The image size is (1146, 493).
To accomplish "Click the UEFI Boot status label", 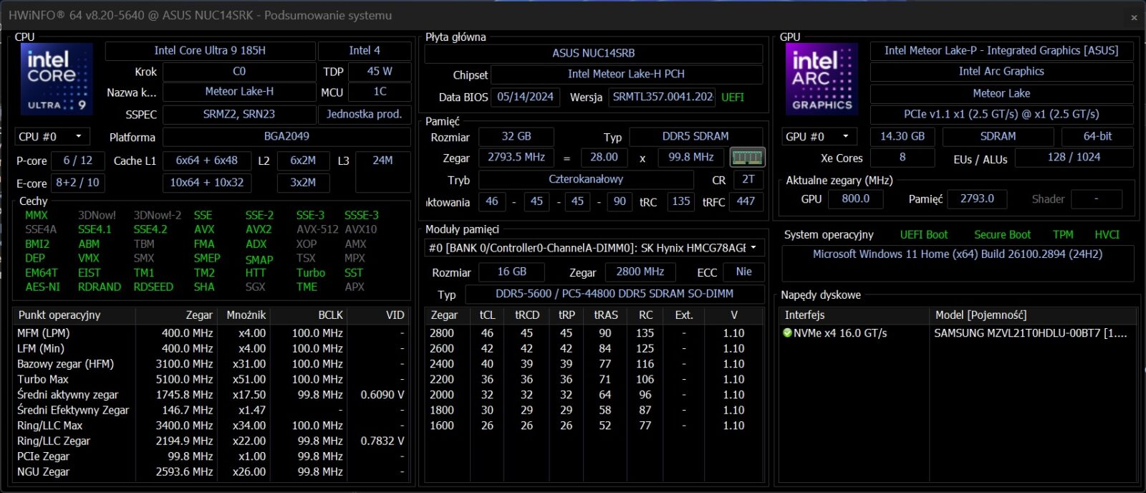I will pyautogui.click(x=923, y=234).
